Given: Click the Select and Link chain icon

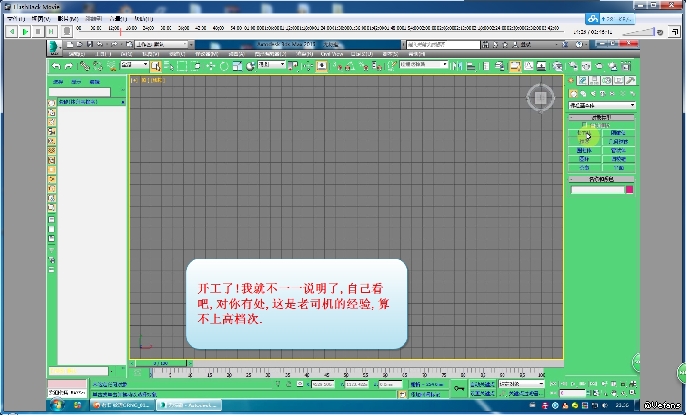Looking at the screenshot, I should tap(84, 66).
